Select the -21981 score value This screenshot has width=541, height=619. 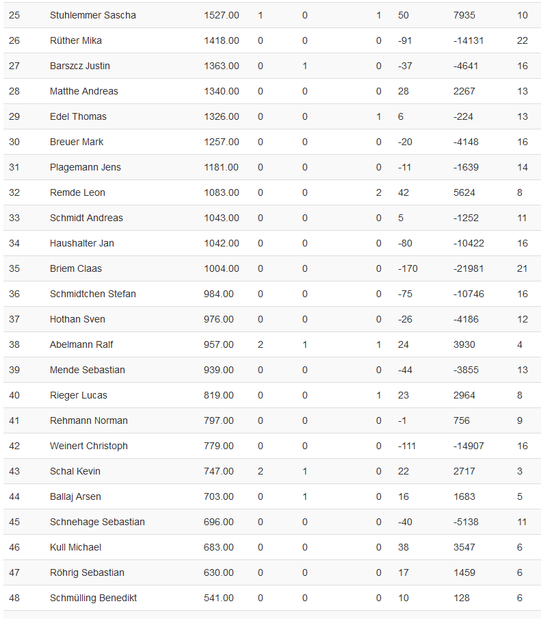coord(469,268)
